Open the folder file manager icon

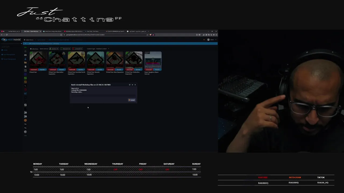25,62
